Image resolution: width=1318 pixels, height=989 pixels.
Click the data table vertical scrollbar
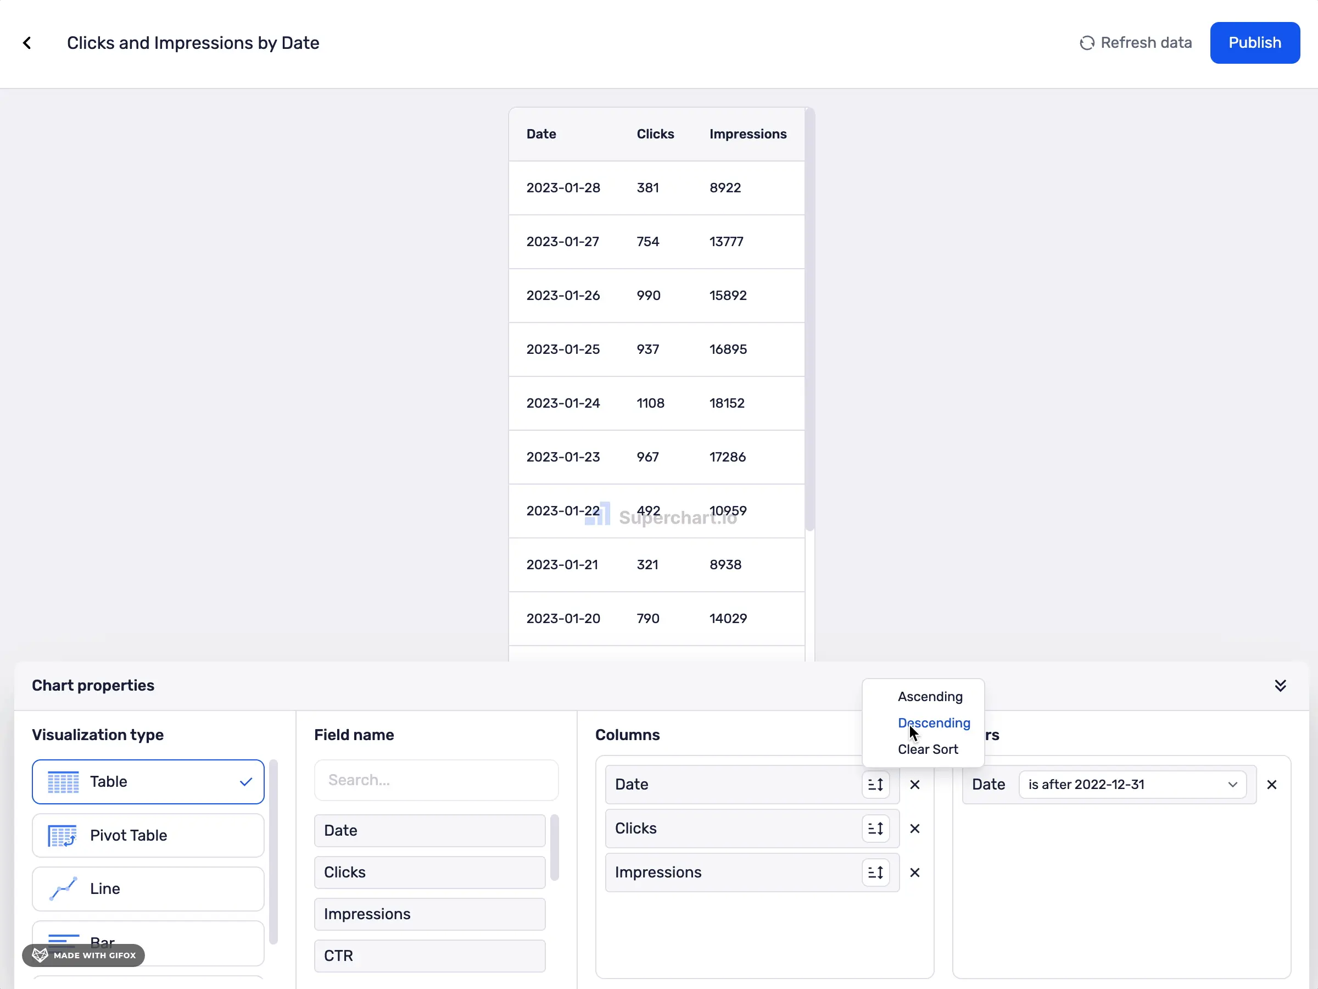pyautogui.click(x=809, y=319)
